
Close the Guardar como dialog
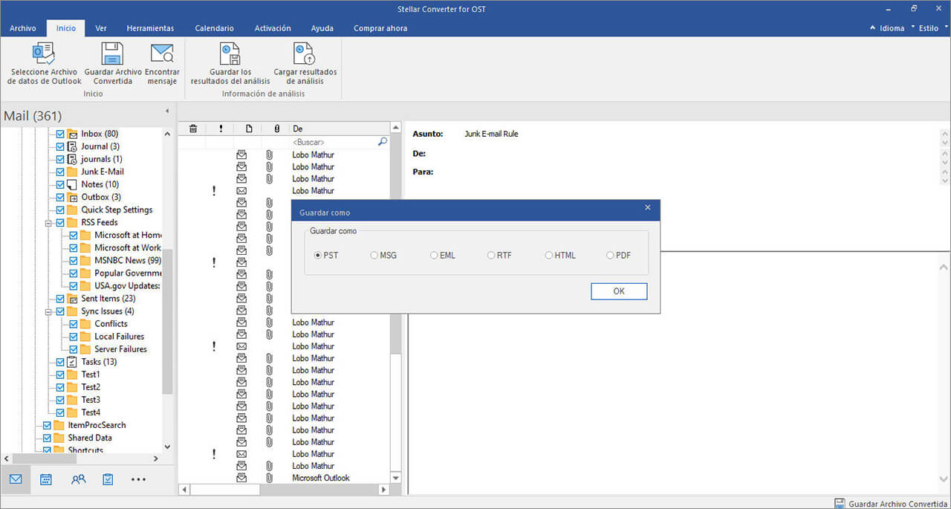point(647,207)
